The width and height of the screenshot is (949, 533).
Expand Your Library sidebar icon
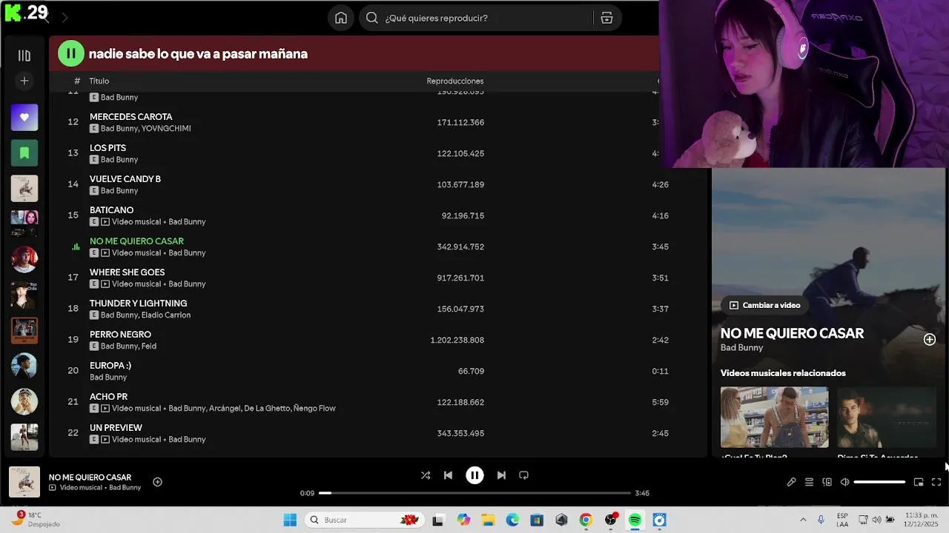click(24, 56)
